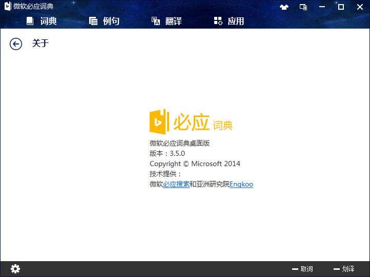Open the 词典 dictionary tab

click(x=42, y=21)
